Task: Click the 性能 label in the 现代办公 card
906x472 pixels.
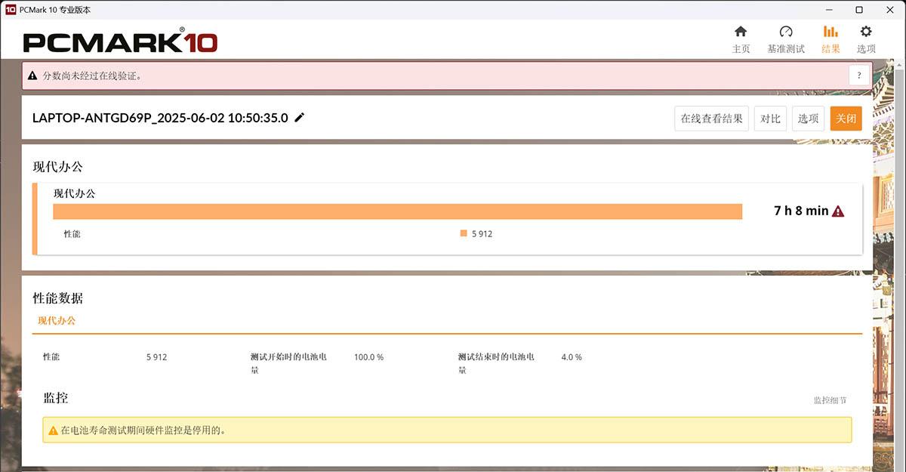Action: [x=72, y=234]
